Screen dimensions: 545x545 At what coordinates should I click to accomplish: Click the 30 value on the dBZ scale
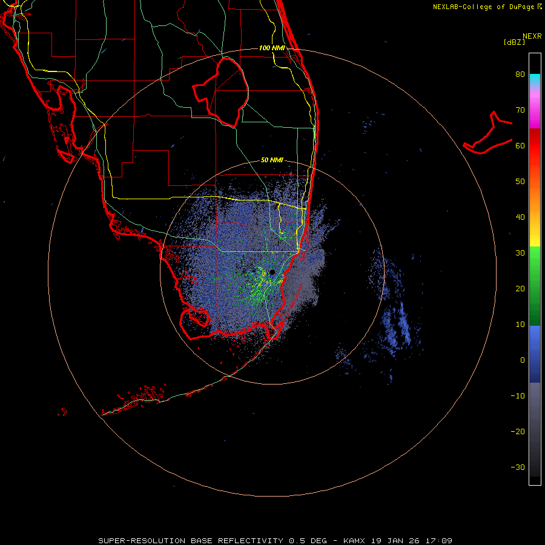(x=520, y=253)
